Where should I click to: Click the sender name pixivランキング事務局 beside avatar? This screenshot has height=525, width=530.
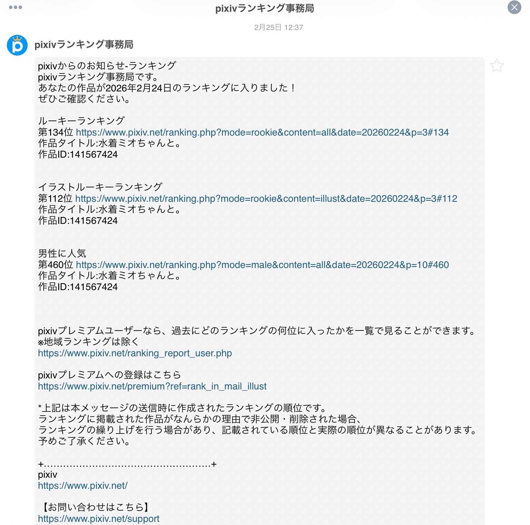pyautogui.click(x=84, y=44)
